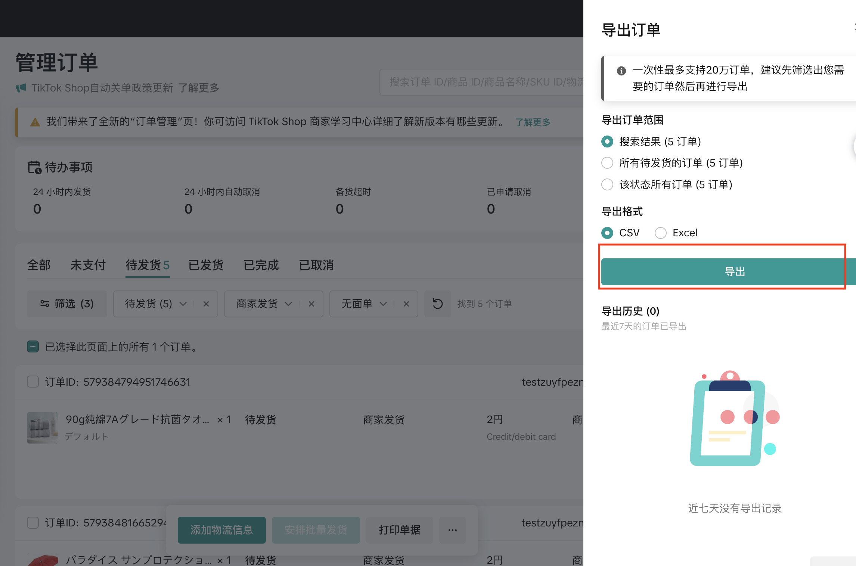
Task: Expand the 商家发货 shipping dropdown
Action: (x=288, y=304)
